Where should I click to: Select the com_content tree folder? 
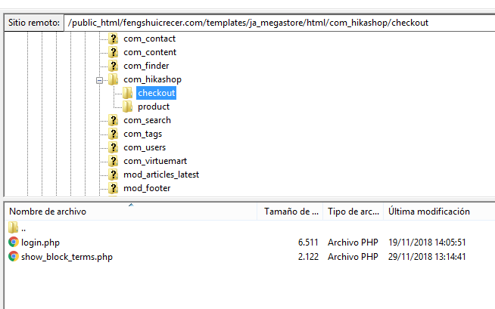point(150,52)
